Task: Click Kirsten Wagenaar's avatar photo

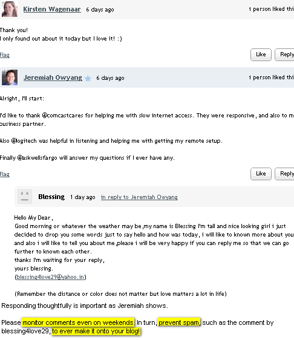Action: pyautogui.click(x=10, y=9)
